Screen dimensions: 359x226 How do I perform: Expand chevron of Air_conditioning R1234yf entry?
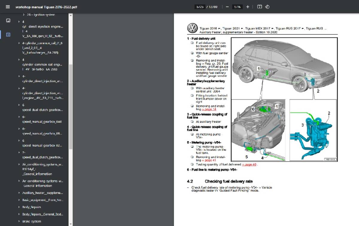[x=19, y=164]
